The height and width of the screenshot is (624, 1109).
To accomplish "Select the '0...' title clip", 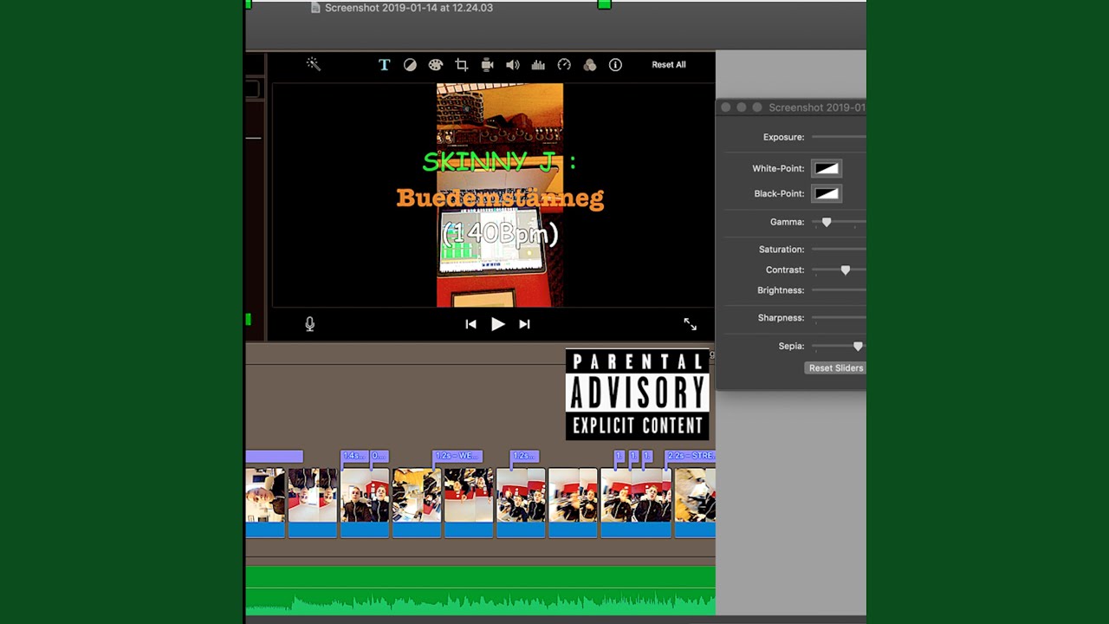I will click(379, 456).
